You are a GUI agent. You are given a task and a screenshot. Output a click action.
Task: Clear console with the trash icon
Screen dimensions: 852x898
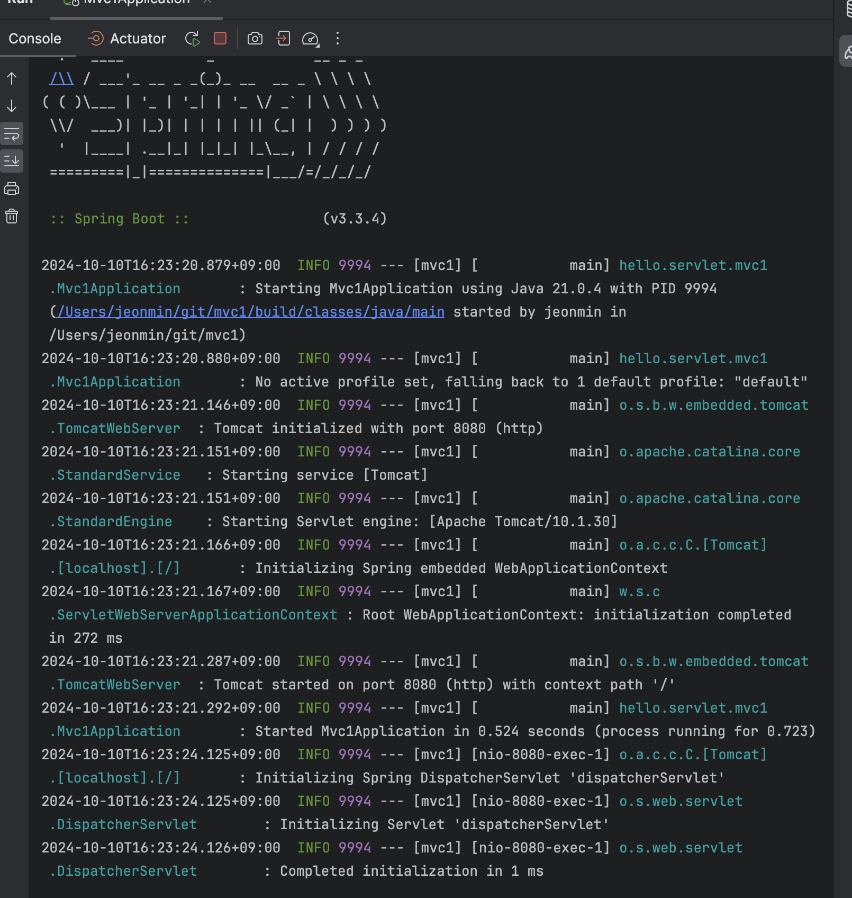tap(12, 216)
